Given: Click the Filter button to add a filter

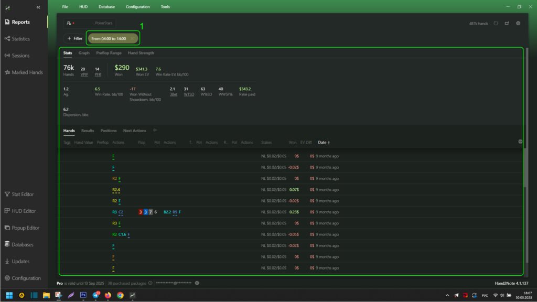Looking at the screenshot, I should (x=74, y=38).
